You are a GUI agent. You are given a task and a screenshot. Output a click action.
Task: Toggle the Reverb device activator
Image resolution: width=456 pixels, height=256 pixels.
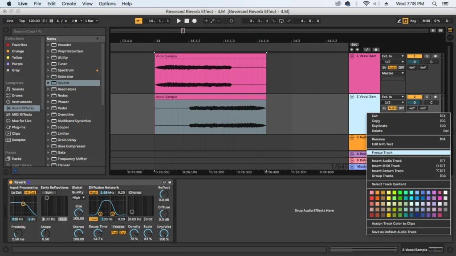click(11, 182)
